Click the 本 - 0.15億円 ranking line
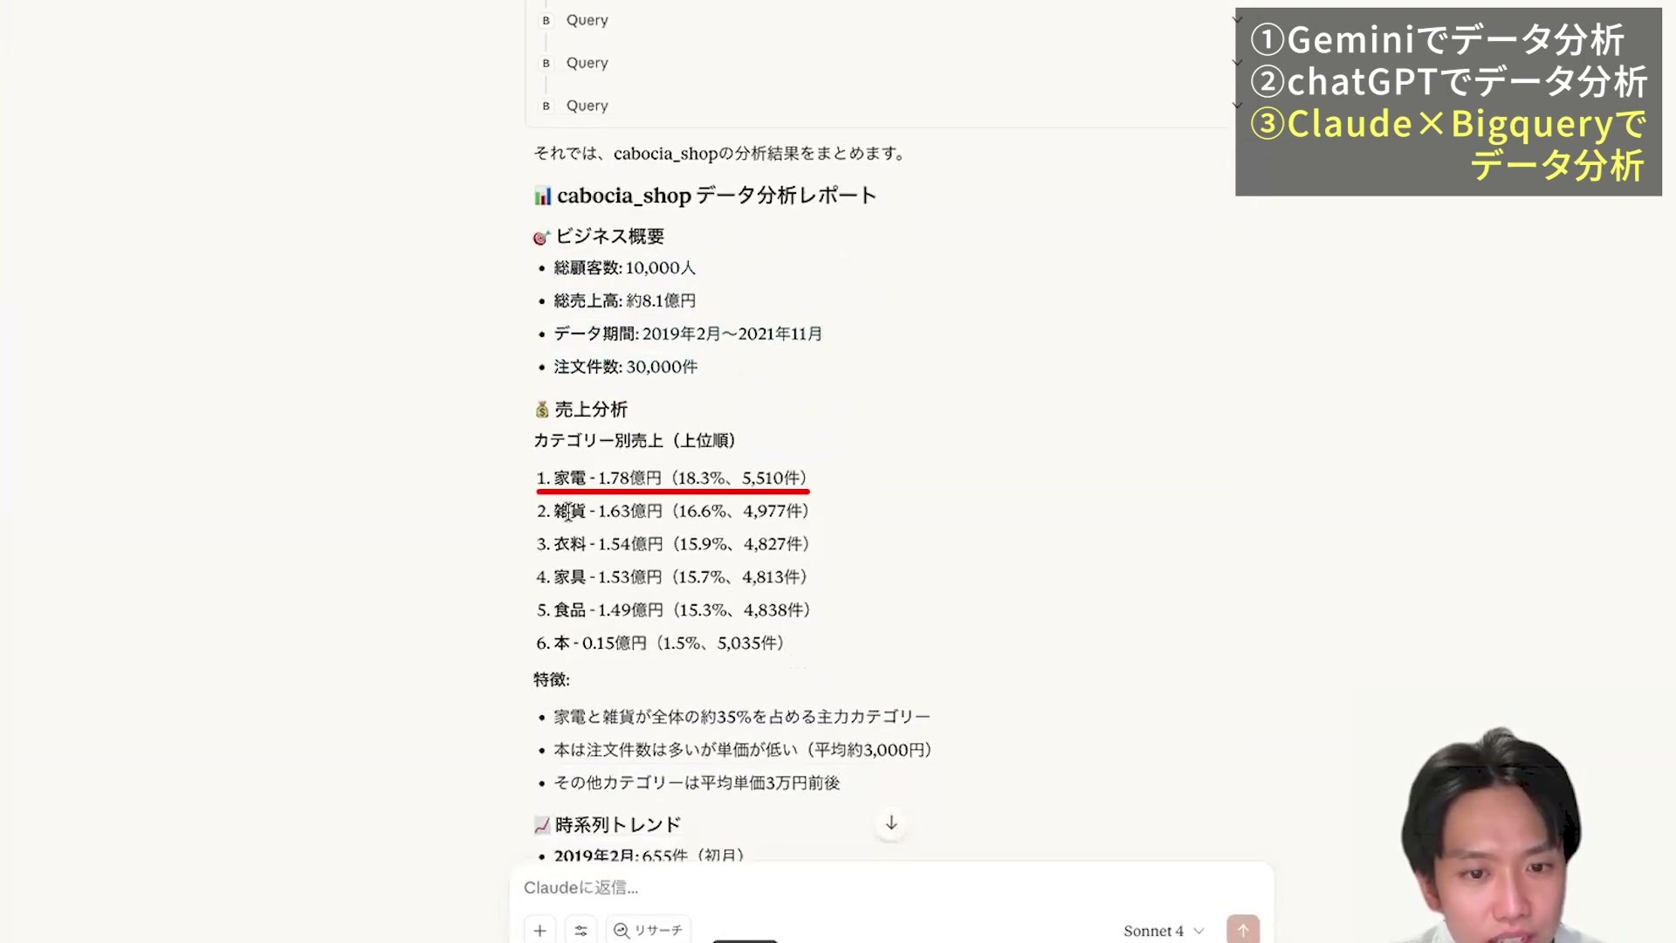 click(661, 644)
